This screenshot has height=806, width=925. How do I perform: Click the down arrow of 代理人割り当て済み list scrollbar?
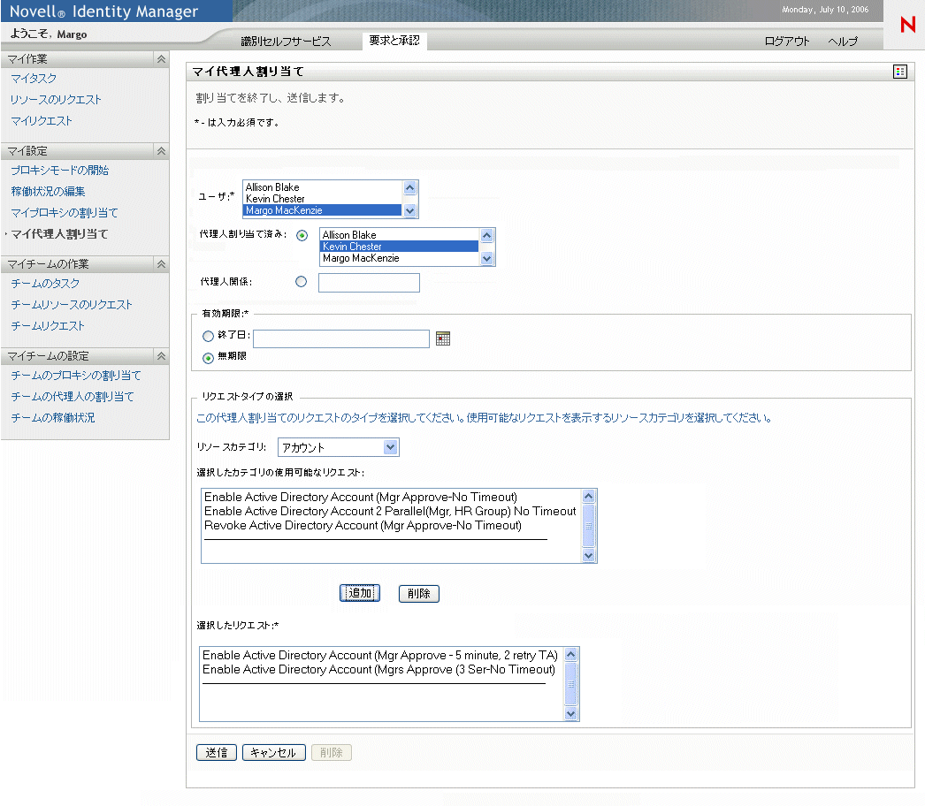[x=486, y=258]
